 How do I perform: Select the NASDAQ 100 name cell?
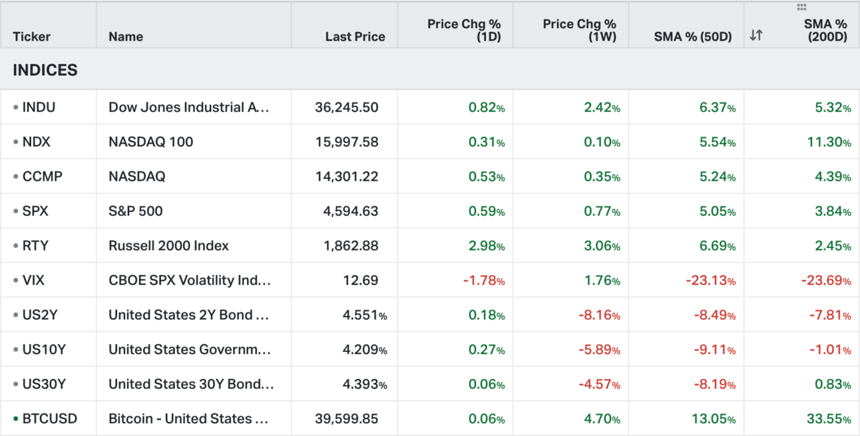(194, 142)
